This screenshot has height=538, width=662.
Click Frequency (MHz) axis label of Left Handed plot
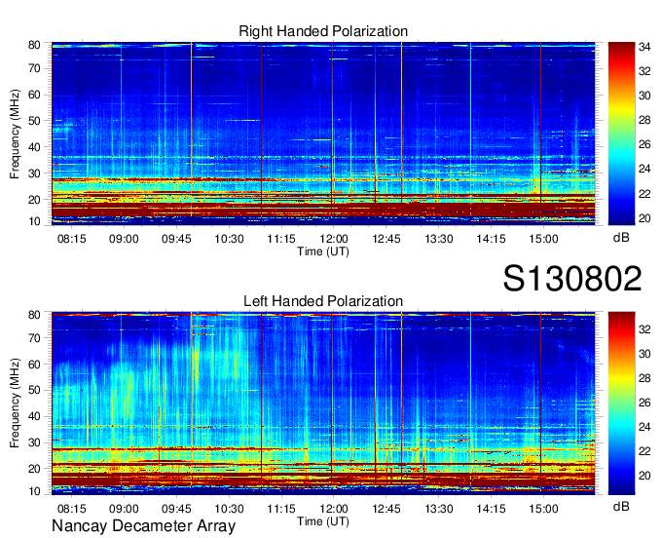pyautogui.click(x=15, y=403)
